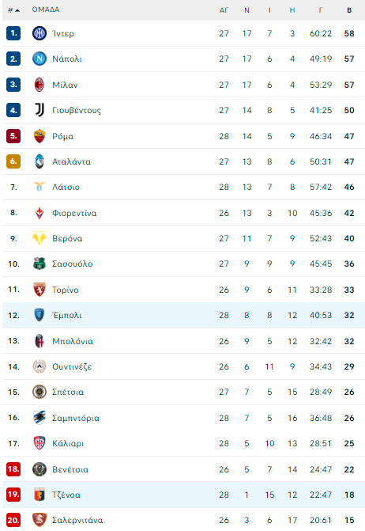Image resolution: width=365 pixels, height=531 pixels.
Task: Click the Juventus logo icon
Action: point(40,110)
